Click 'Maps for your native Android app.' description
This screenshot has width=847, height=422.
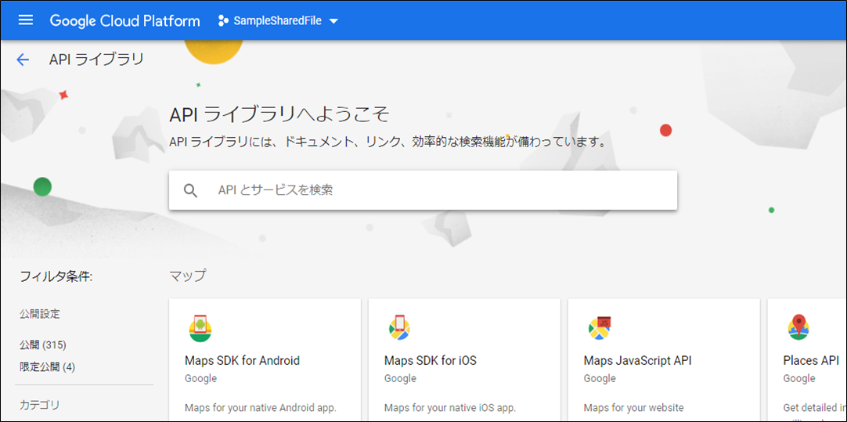click(261, 407)
